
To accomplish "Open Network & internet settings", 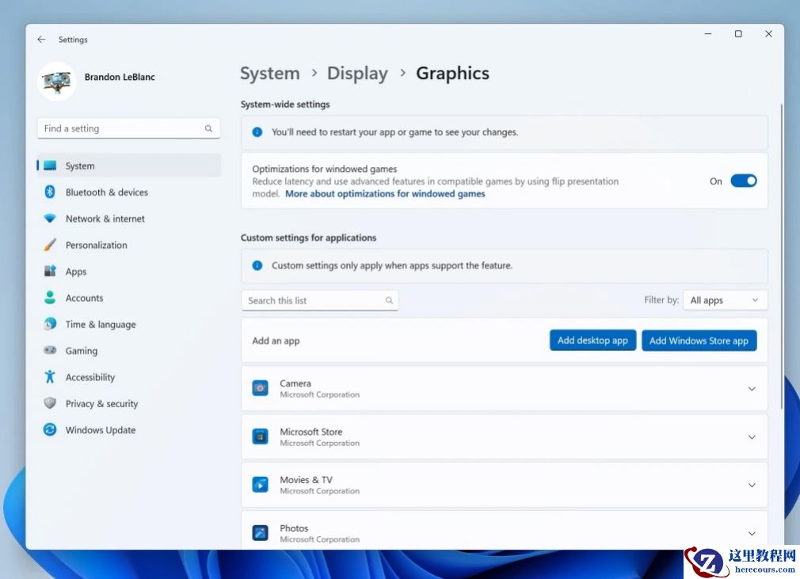I will 105,218.
